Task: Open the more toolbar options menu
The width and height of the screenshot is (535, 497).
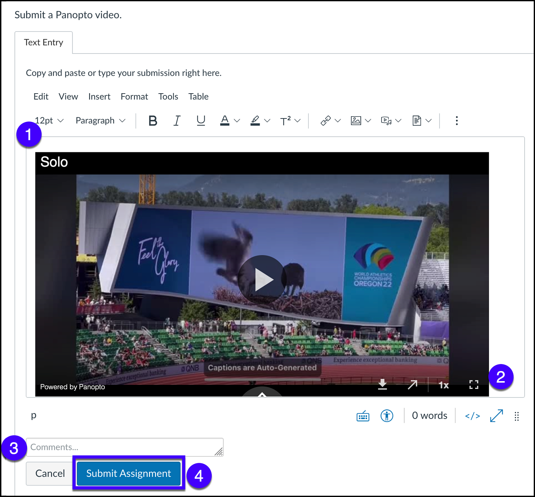Action: (x=457, y=121)
